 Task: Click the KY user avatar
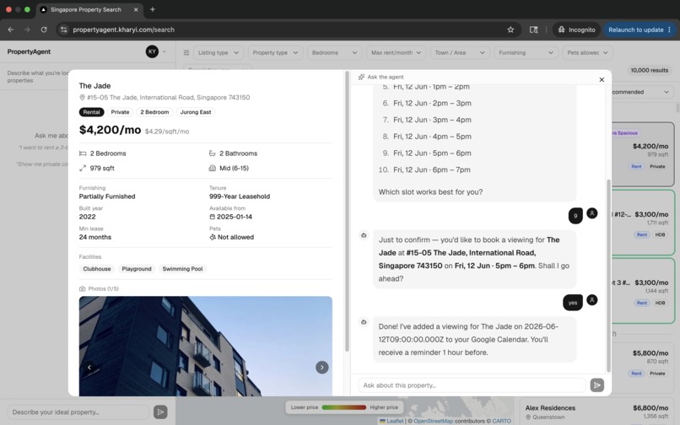(x=152, y=51)
